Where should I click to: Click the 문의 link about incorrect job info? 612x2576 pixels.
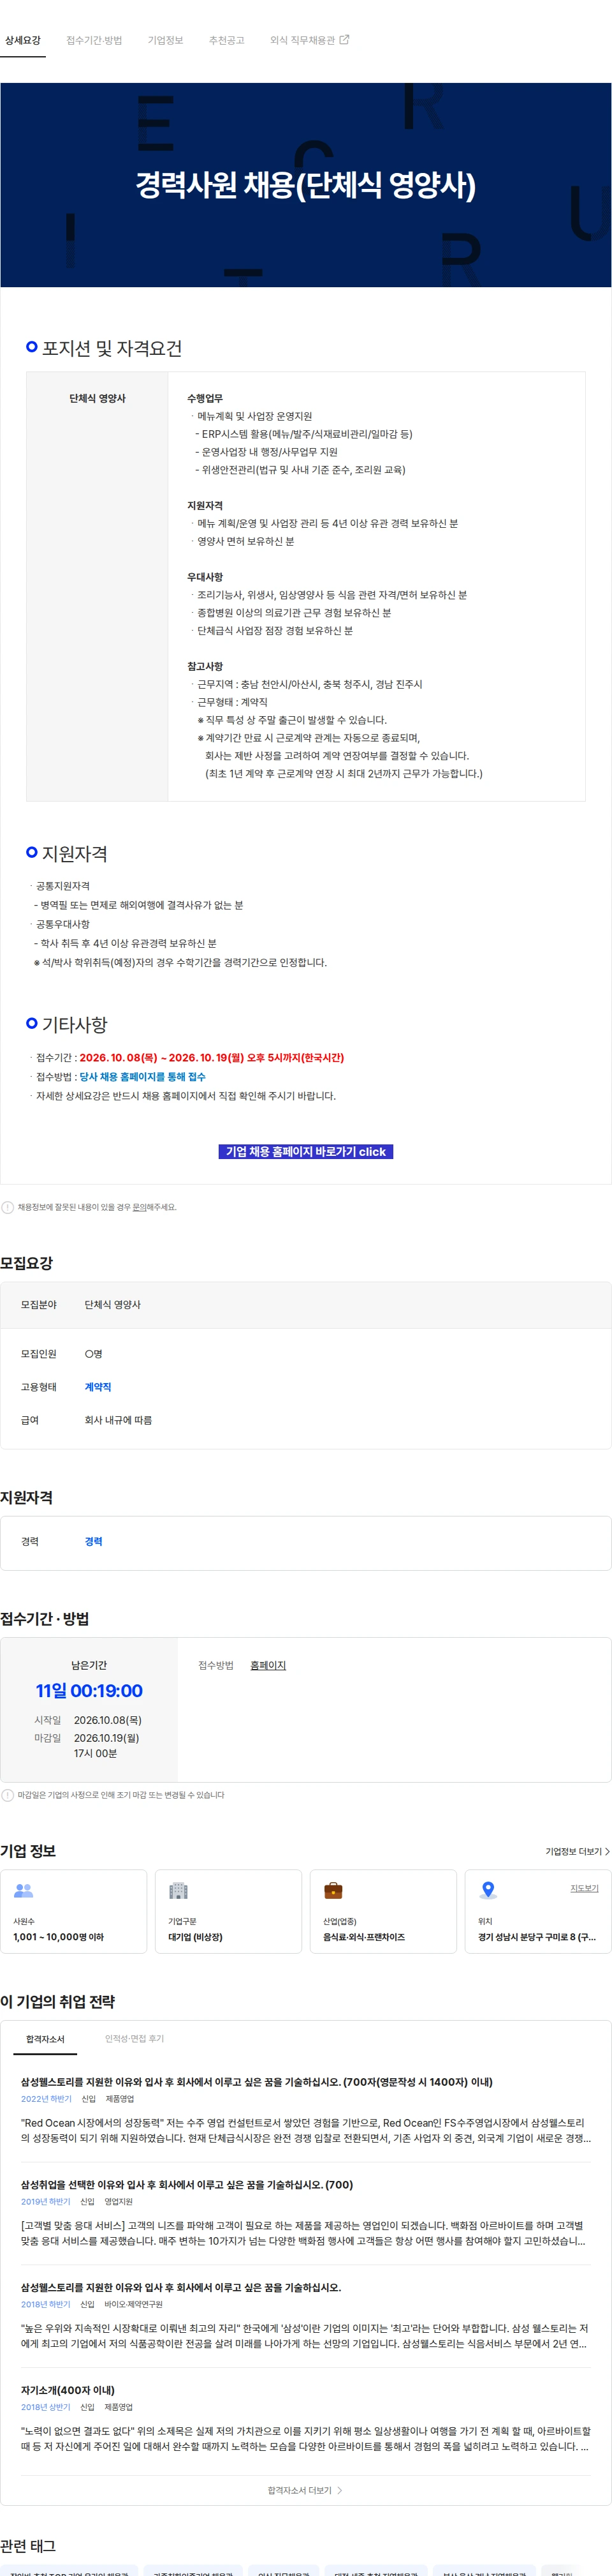coord(140,1207)
